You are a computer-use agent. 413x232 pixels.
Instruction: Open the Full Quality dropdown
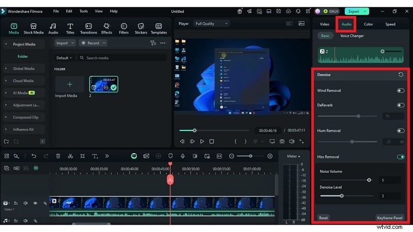[209, 24]
